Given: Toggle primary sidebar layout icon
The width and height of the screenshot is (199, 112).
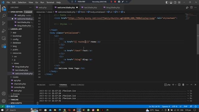Looking at the screenshot, I should tap(167, 2).
